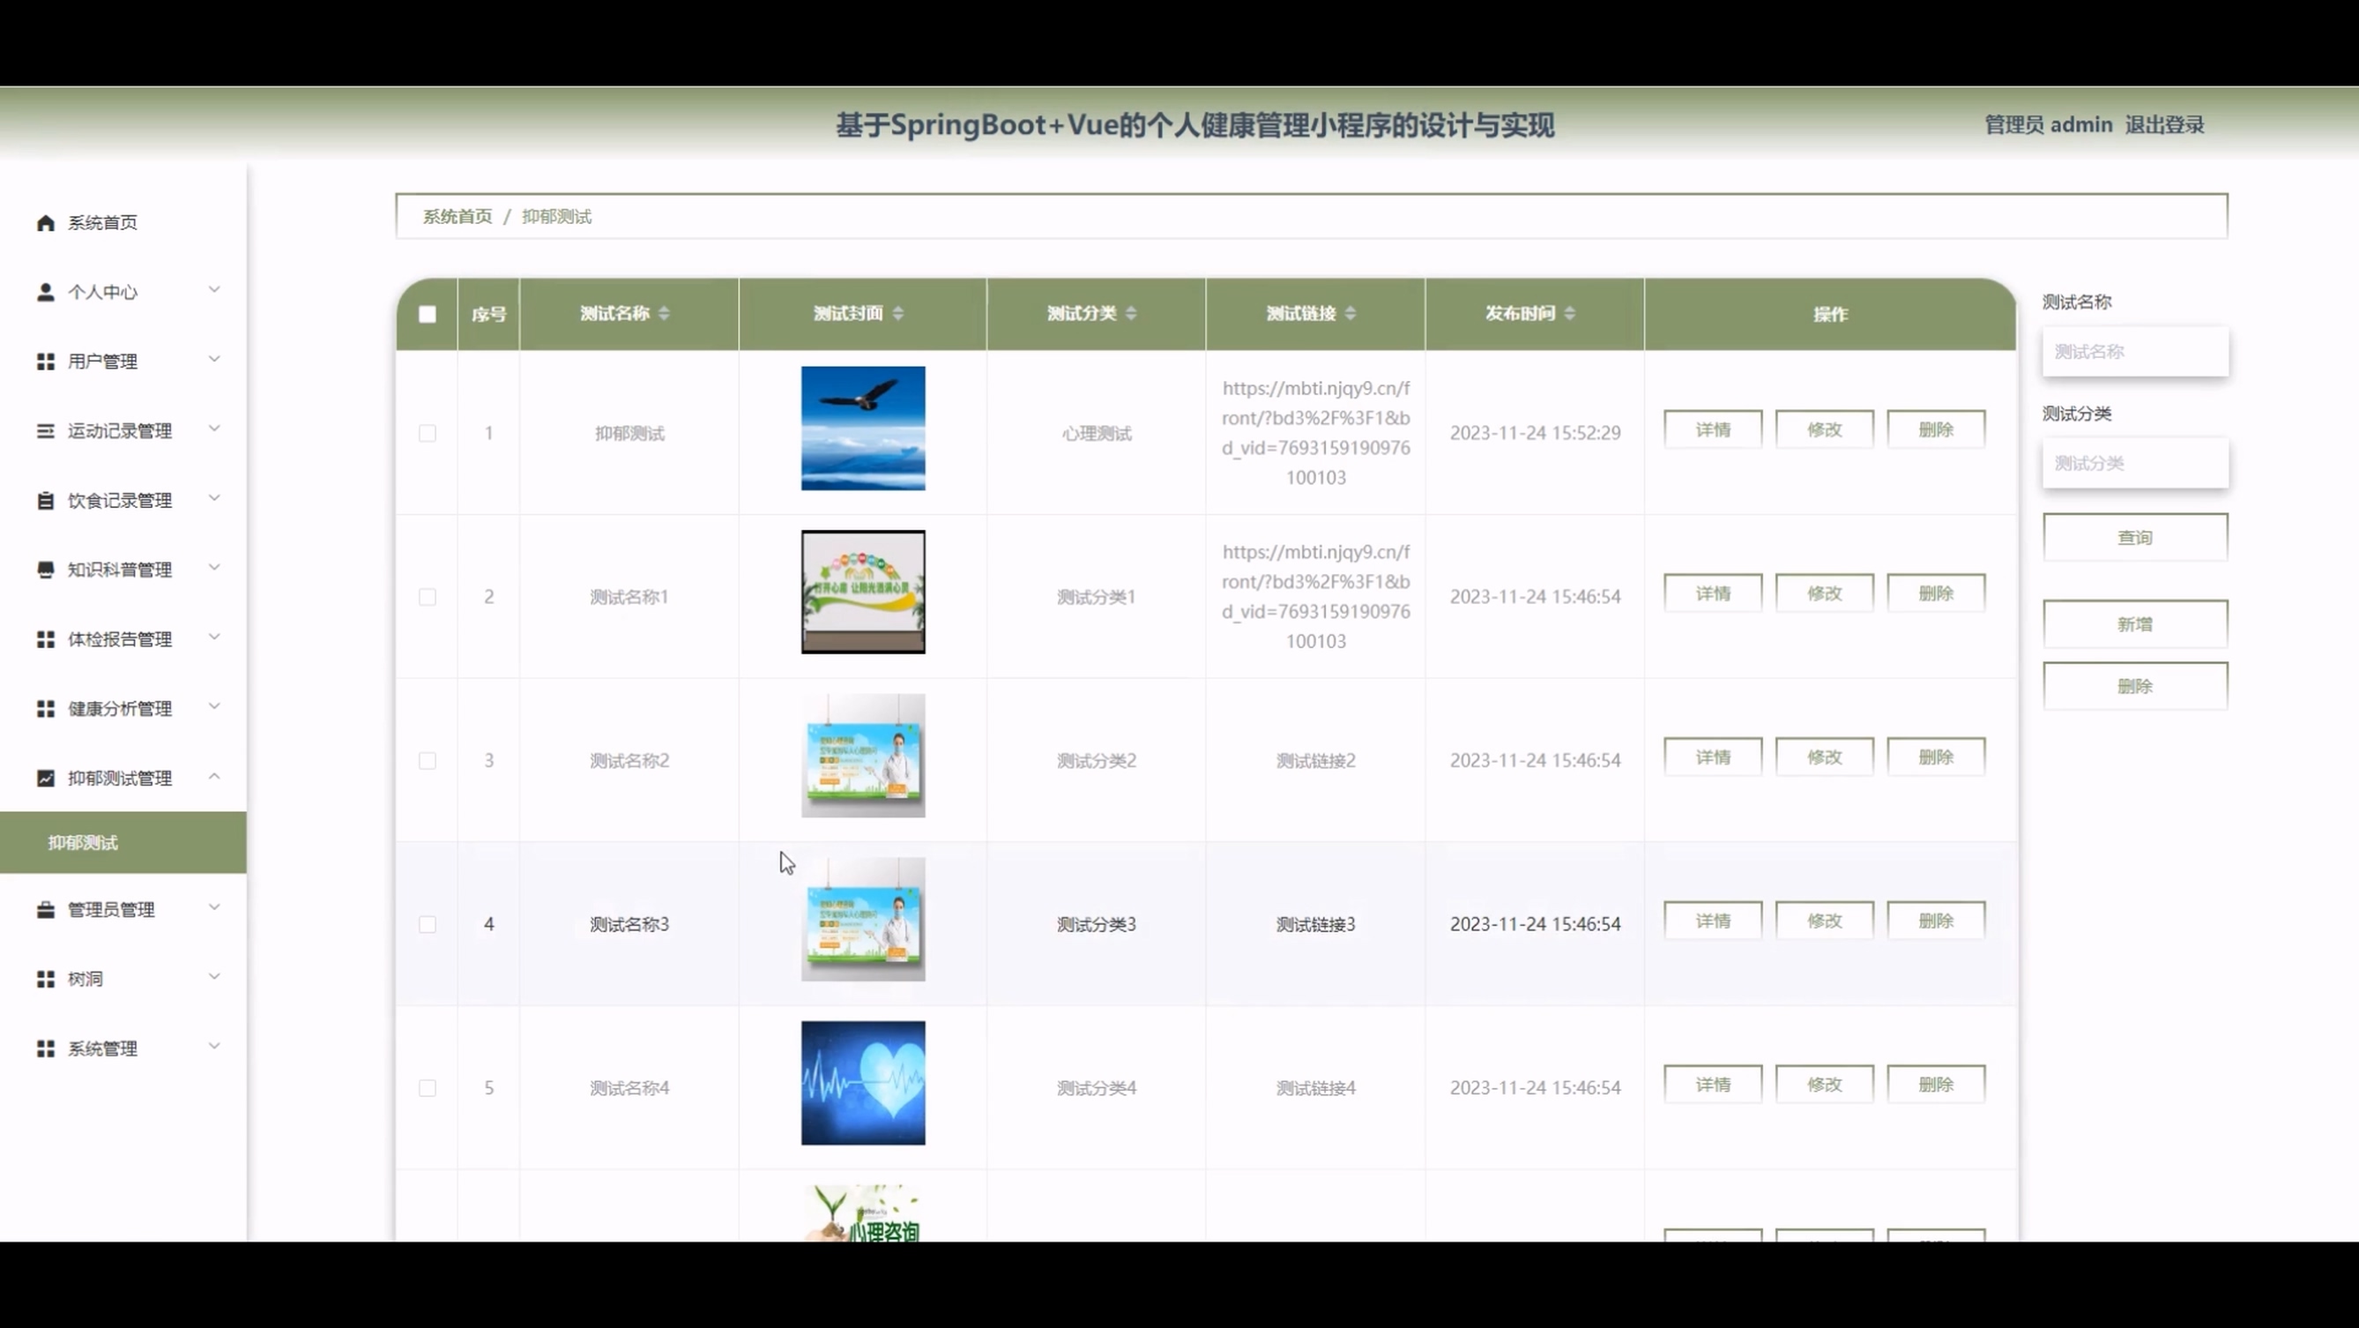Expand the 知识科普管理 menu chevron

[x=214, y=568]
